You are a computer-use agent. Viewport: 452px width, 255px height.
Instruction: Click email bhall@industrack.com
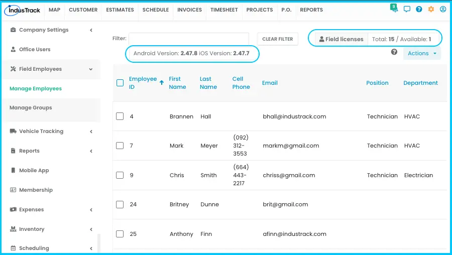tap(294, 116)
